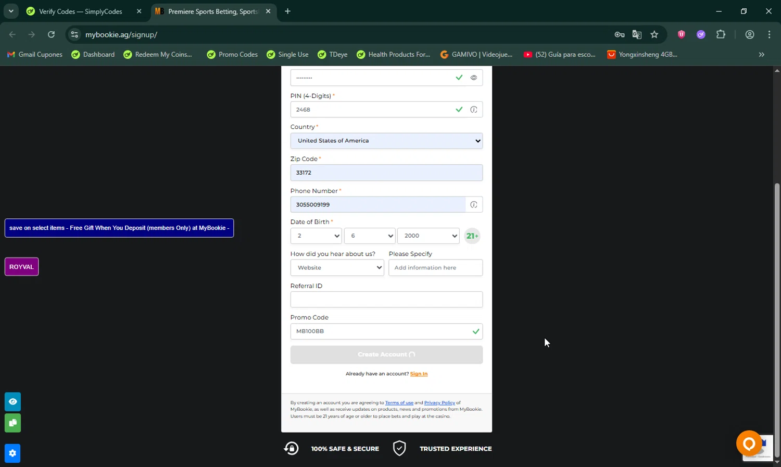Open the Health Products For bookmark
781x467 pixels.
[x=394, y=54]
